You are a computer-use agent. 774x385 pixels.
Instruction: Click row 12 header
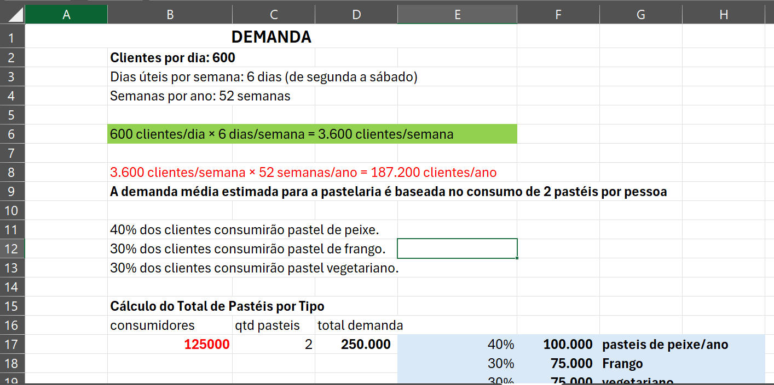[x=13, y=249]
